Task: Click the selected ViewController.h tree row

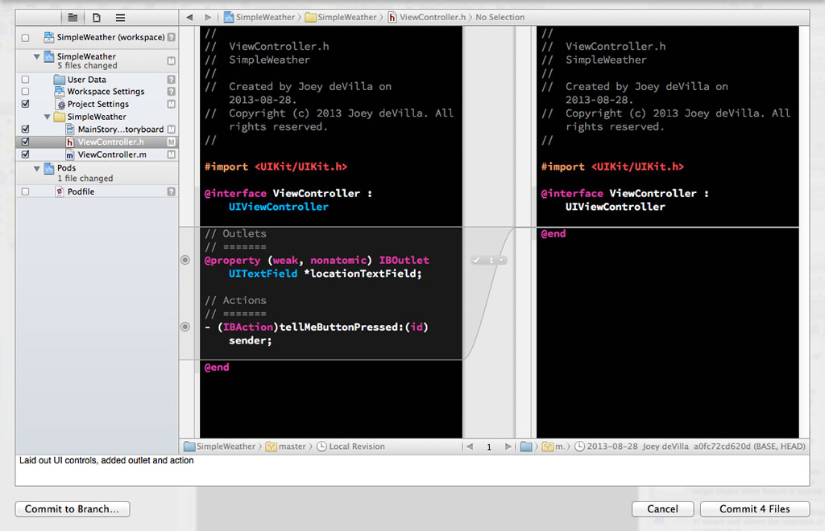Action: point(97,142)
